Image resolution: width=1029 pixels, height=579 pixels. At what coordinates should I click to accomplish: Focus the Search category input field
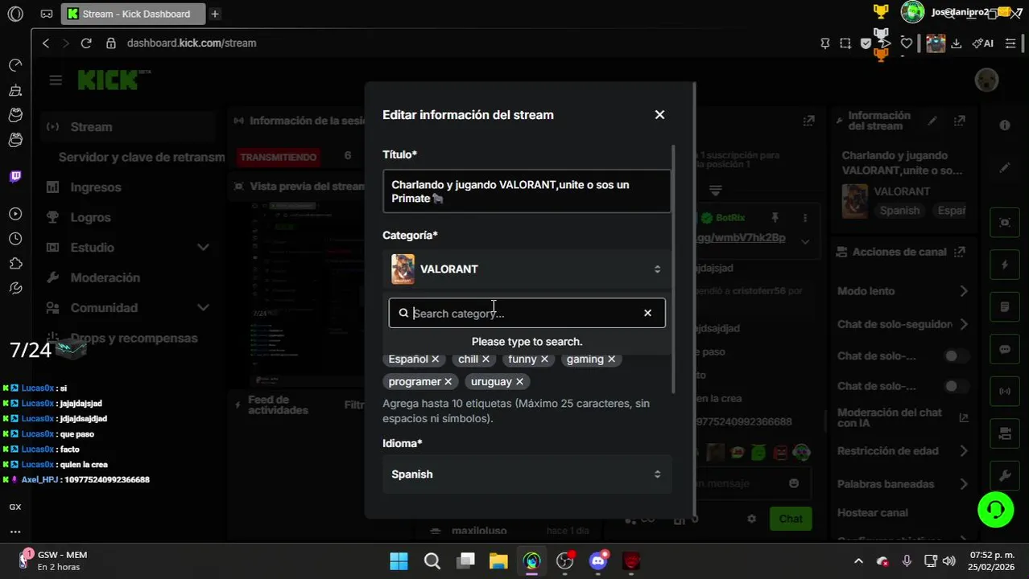527,314
